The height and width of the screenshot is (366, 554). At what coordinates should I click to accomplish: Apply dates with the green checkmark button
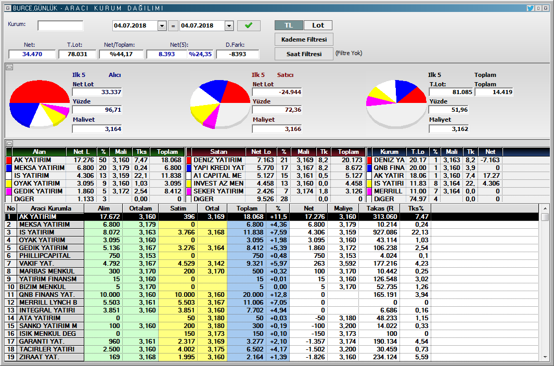[x=249, y=25]
